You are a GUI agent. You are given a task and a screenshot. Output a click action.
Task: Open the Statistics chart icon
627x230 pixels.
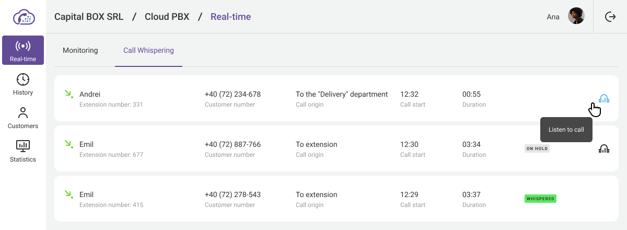pos(23,146)
